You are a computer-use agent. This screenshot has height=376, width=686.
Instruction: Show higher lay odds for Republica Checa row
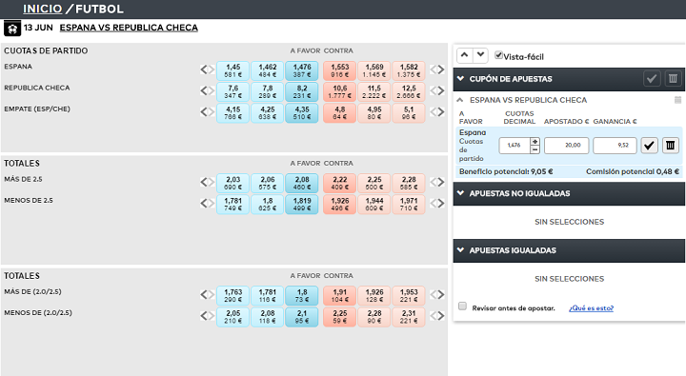coord(441,90)
